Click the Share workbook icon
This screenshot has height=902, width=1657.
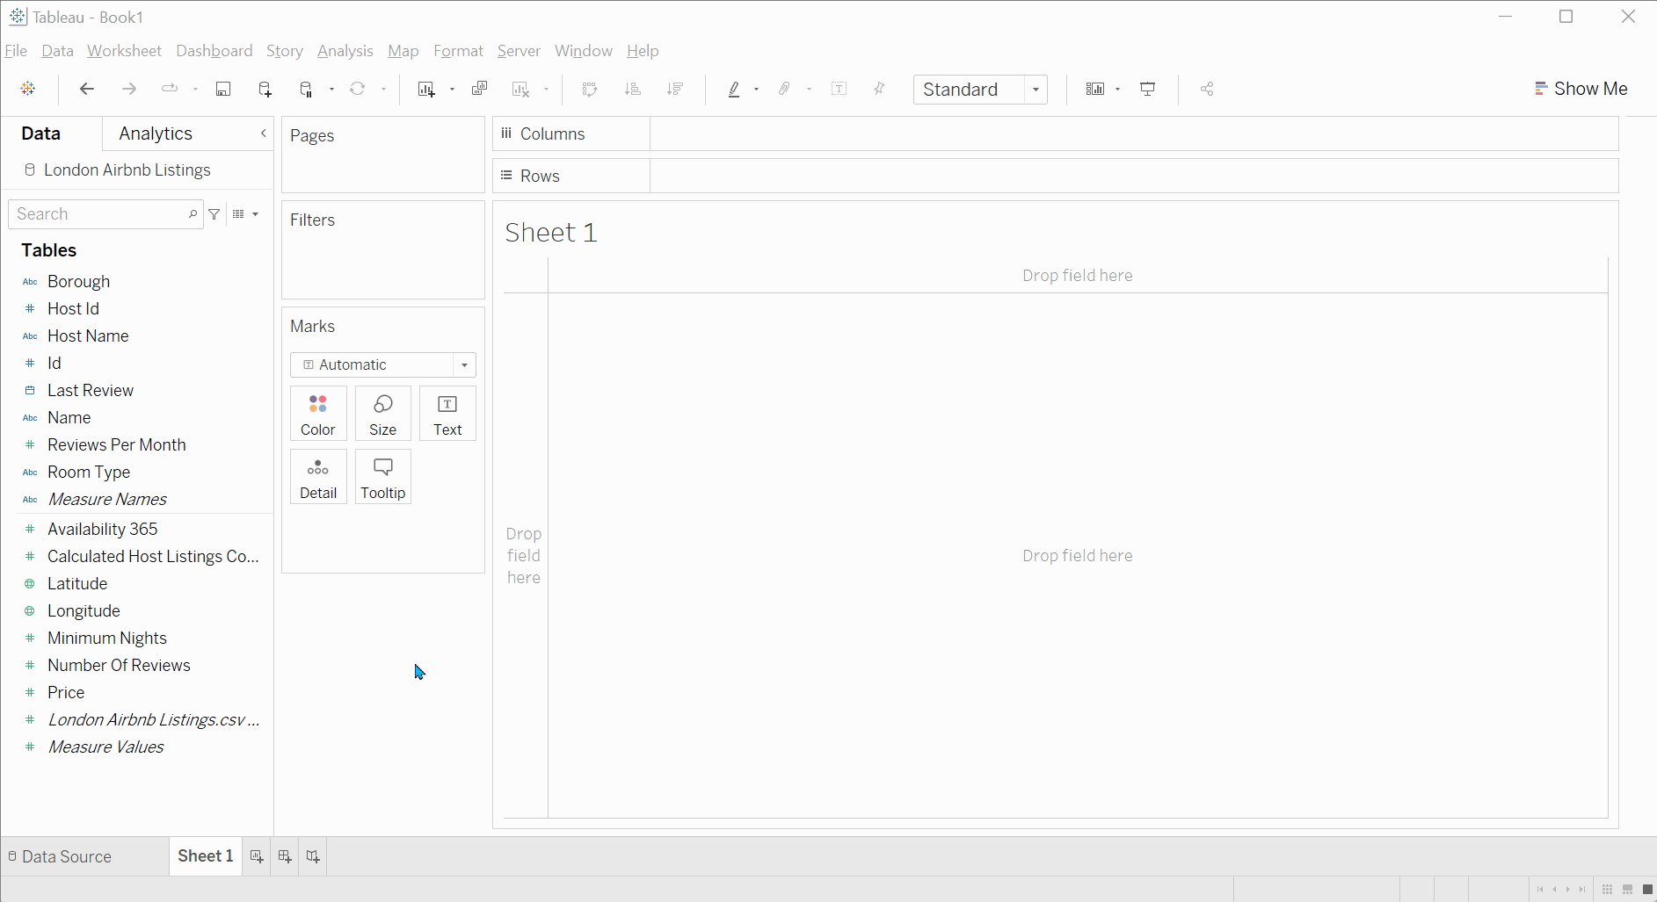(x=1207, y=89)
